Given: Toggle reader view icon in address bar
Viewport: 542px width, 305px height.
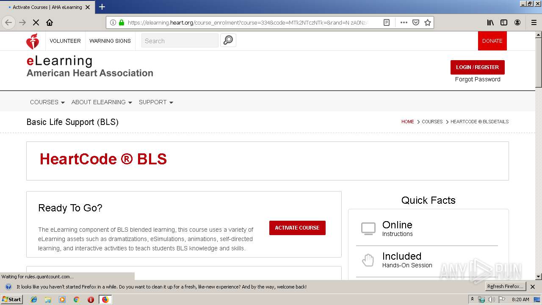Looking at the screenshot, I should (387, 22).
